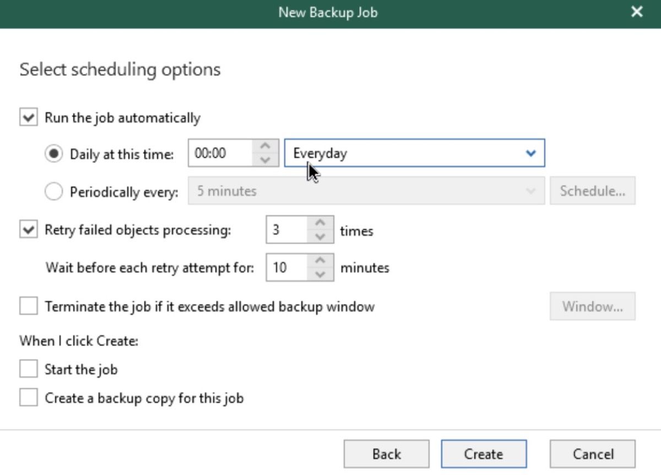Uncheck Run the job automatically

coord(29,118)
